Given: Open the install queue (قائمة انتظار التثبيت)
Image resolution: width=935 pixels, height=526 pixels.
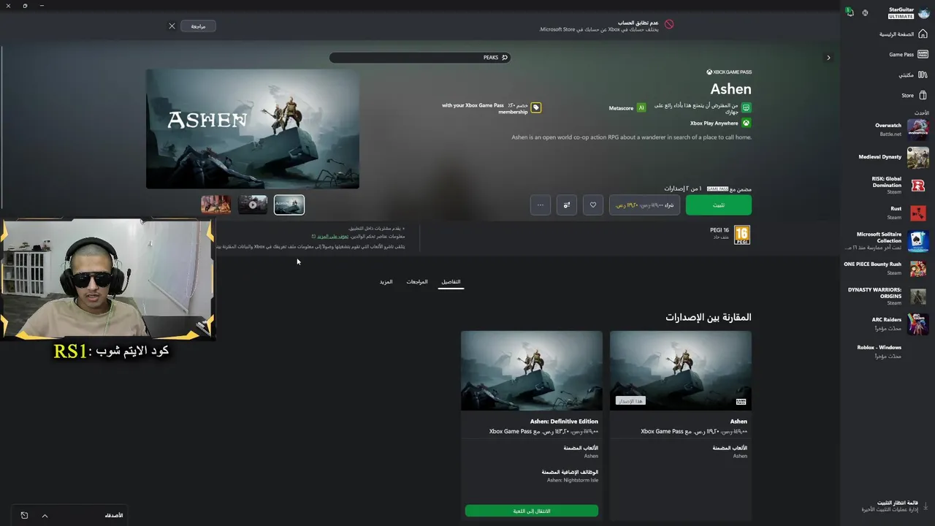Looking at the screenshot, I should coord(889,506).
